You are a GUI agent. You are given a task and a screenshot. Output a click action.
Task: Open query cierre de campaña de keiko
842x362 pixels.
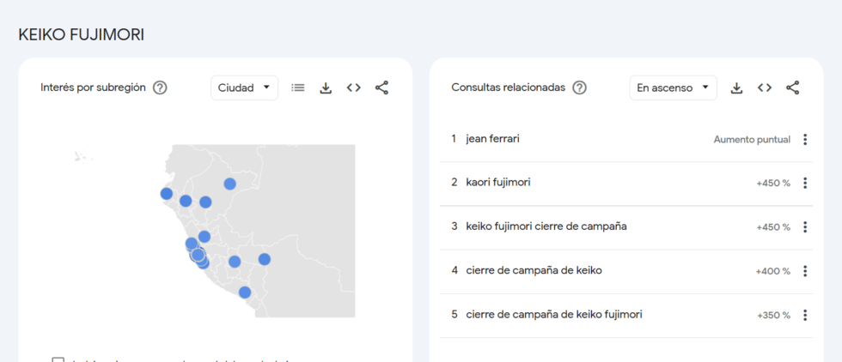coord(534,271)
